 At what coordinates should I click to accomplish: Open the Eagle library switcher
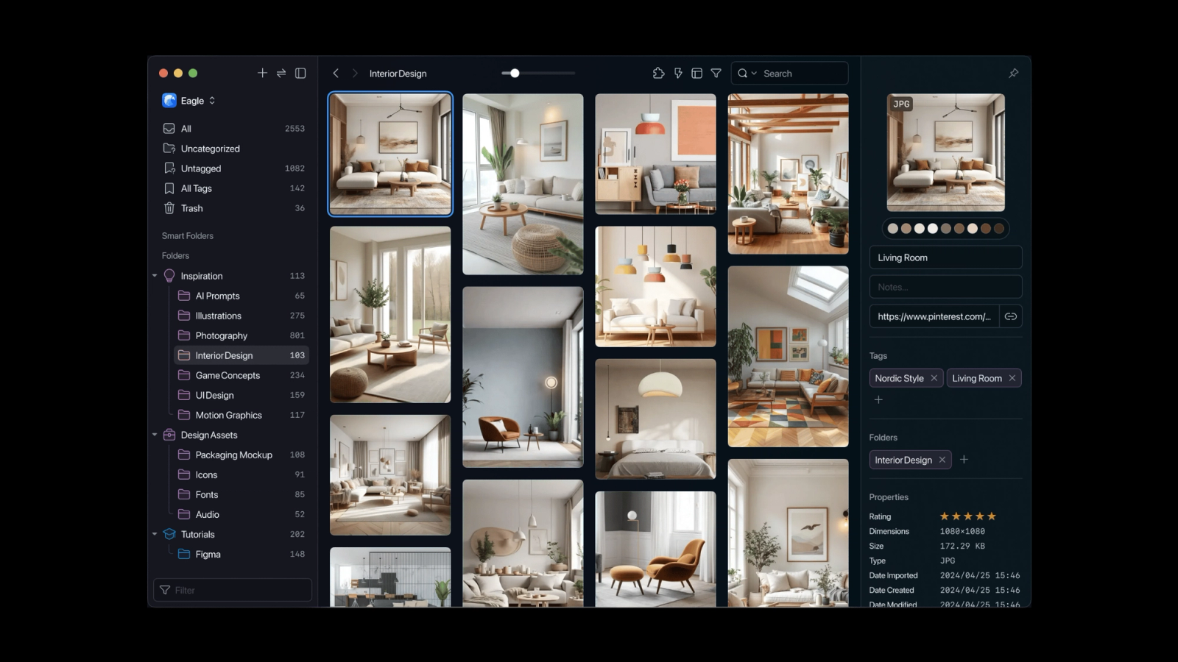pos(189,101)
